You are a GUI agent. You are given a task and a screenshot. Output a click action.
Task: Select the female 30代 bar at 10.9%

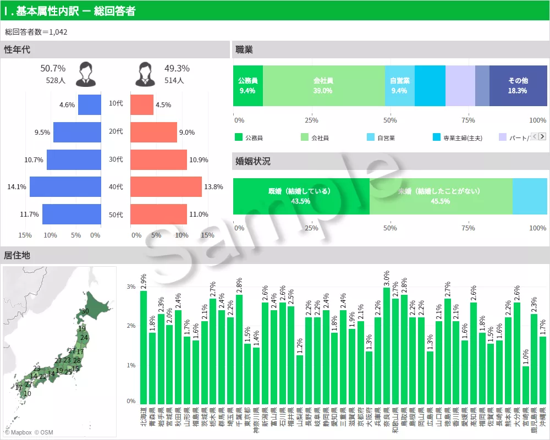[x=158, y=159]
